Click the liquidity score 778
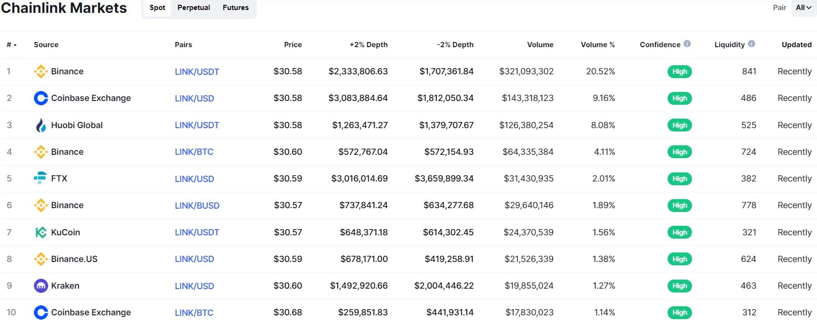 tap(749, 205)
